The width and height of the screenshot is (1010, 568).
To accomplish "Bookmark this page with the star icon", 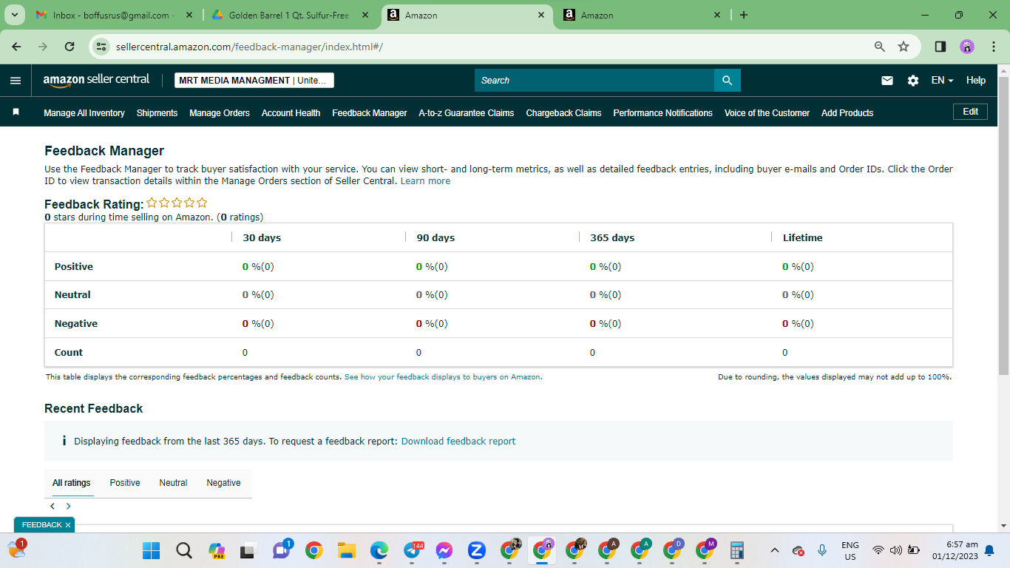I will tap(904, 47).
